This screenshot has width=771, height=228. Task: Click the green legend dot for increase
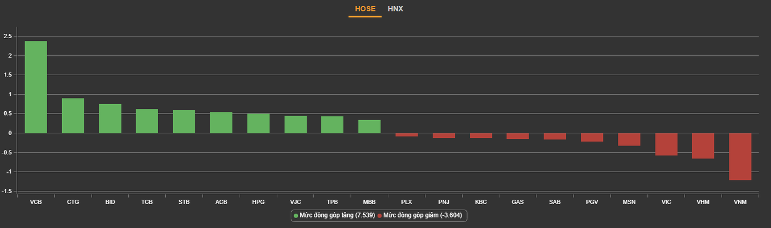tap(296, 216)
